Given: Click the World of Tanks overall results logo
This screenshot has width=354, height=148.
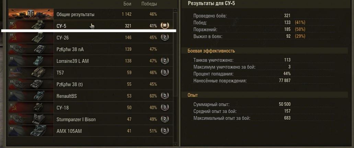Looking at the screenshot, I should [31, 14].
